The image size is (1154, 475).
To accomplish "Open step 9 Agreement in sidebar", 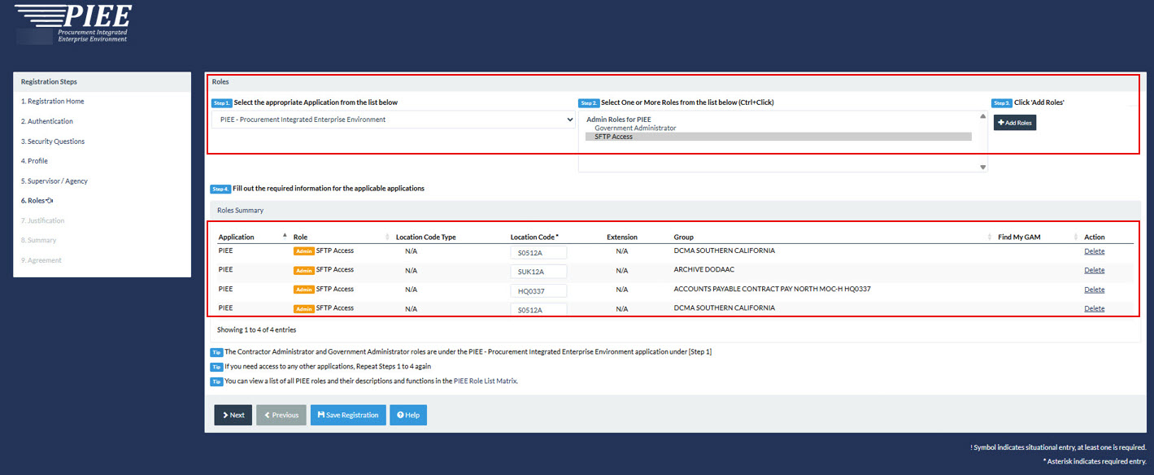I will (41, 260).
